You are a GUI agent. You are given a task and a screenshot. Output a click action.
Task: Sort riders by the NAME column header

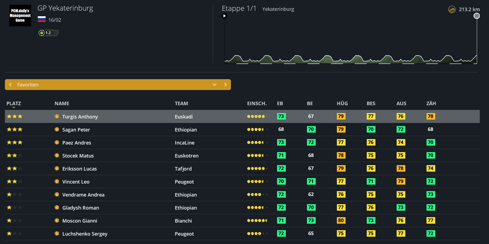point(62,103)
